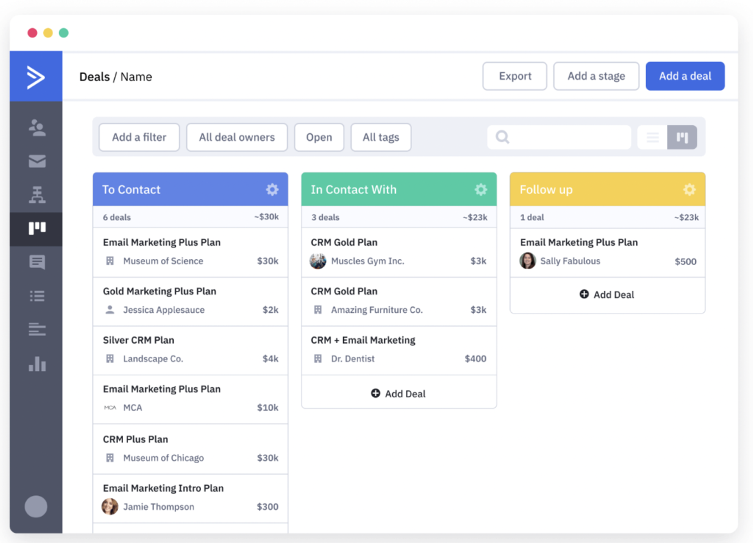753x543 pixels.
Task: Open settings gear on Follow up column
Action: tap(689, 190)
